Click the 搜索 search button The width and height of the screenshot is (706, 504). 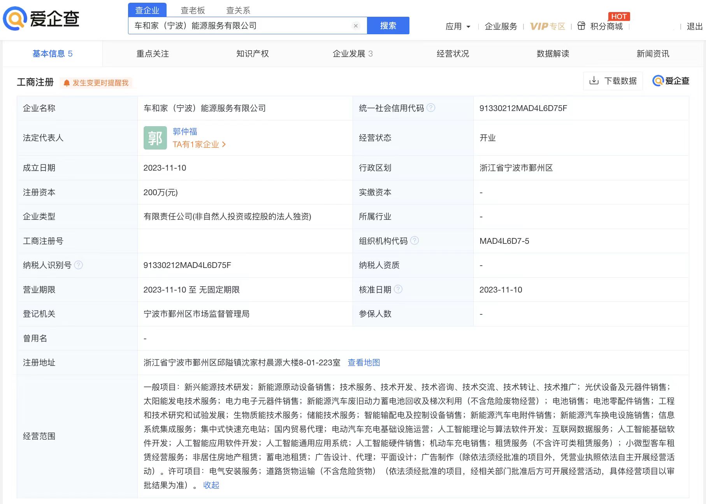[x=388, y=26]
